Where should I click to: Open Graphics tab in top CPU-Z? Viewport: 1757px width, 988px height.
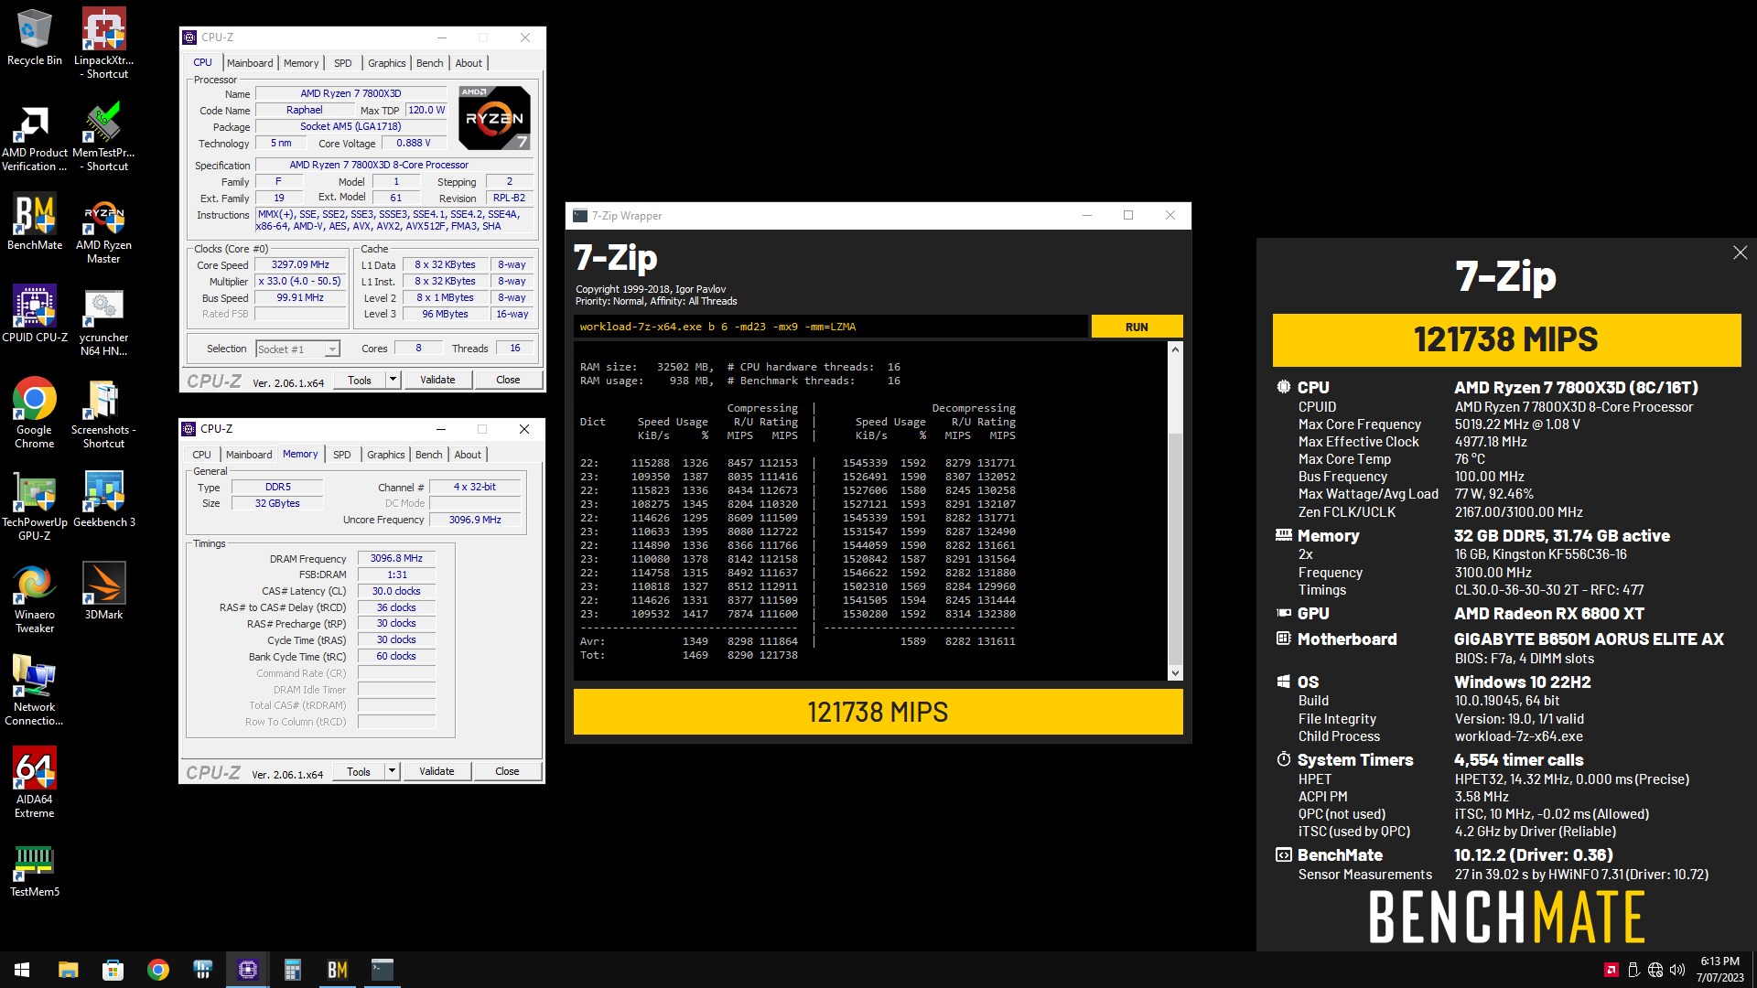coord(386,63)
